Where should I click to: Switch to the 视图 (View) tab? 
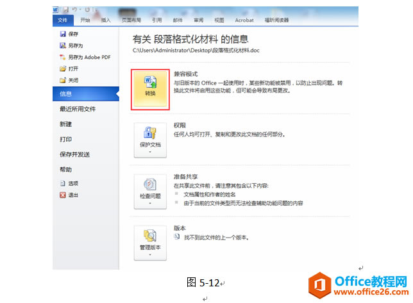pyautogui.click(x=219, y=20)
